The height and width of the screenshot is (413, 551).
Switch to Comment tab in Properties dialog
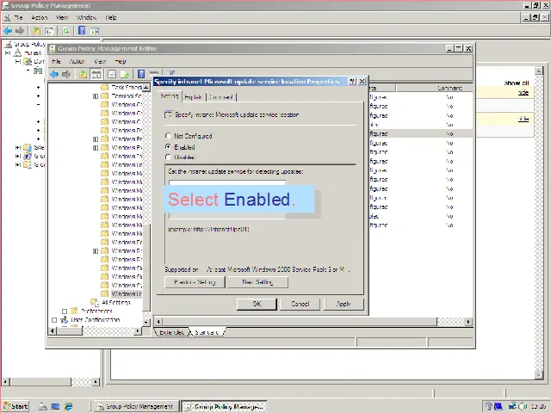click(221, 97)
